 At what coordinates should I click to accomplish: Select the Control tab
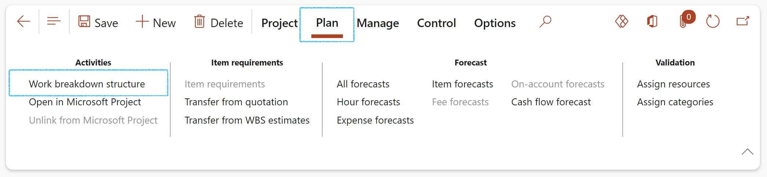(436, 23)
